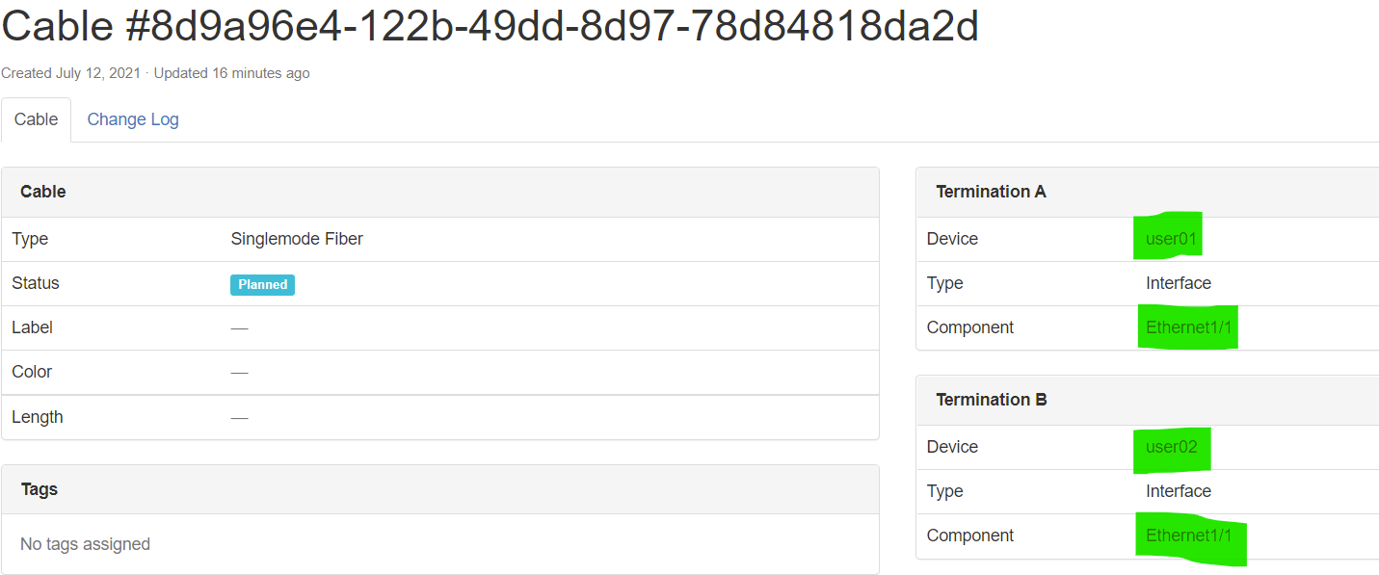Click the Interface type value in Termination A
This screenshot has height=575, width=1379.
click(1178, 282)
